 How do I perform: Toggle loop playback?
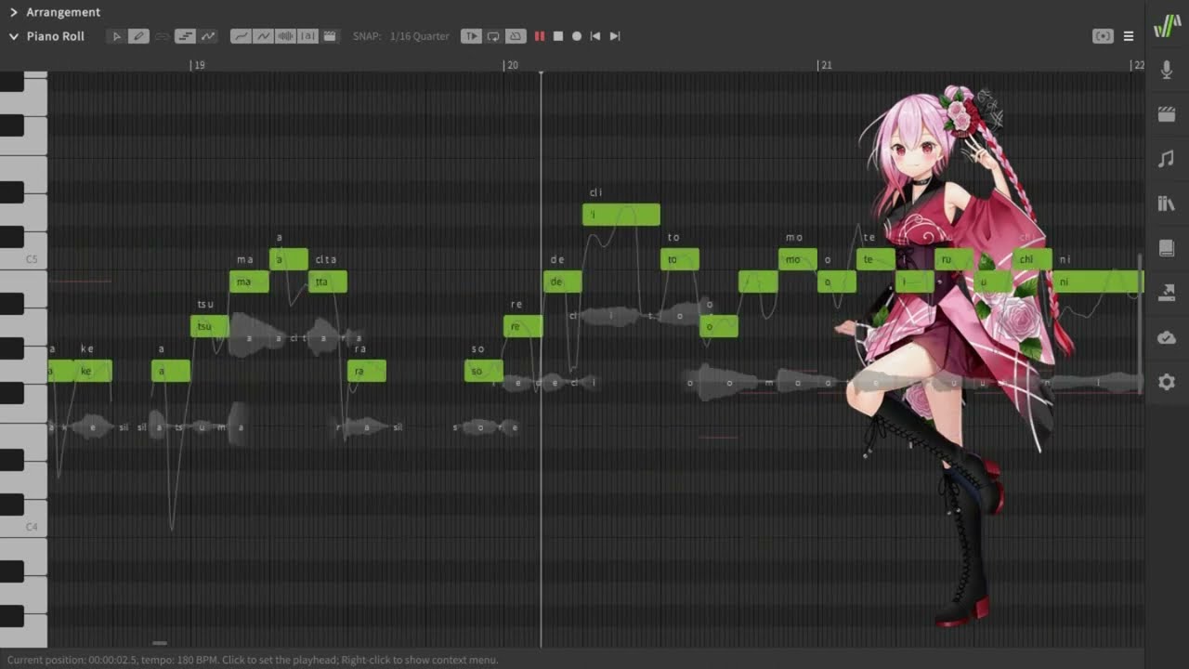coord(493,36)
